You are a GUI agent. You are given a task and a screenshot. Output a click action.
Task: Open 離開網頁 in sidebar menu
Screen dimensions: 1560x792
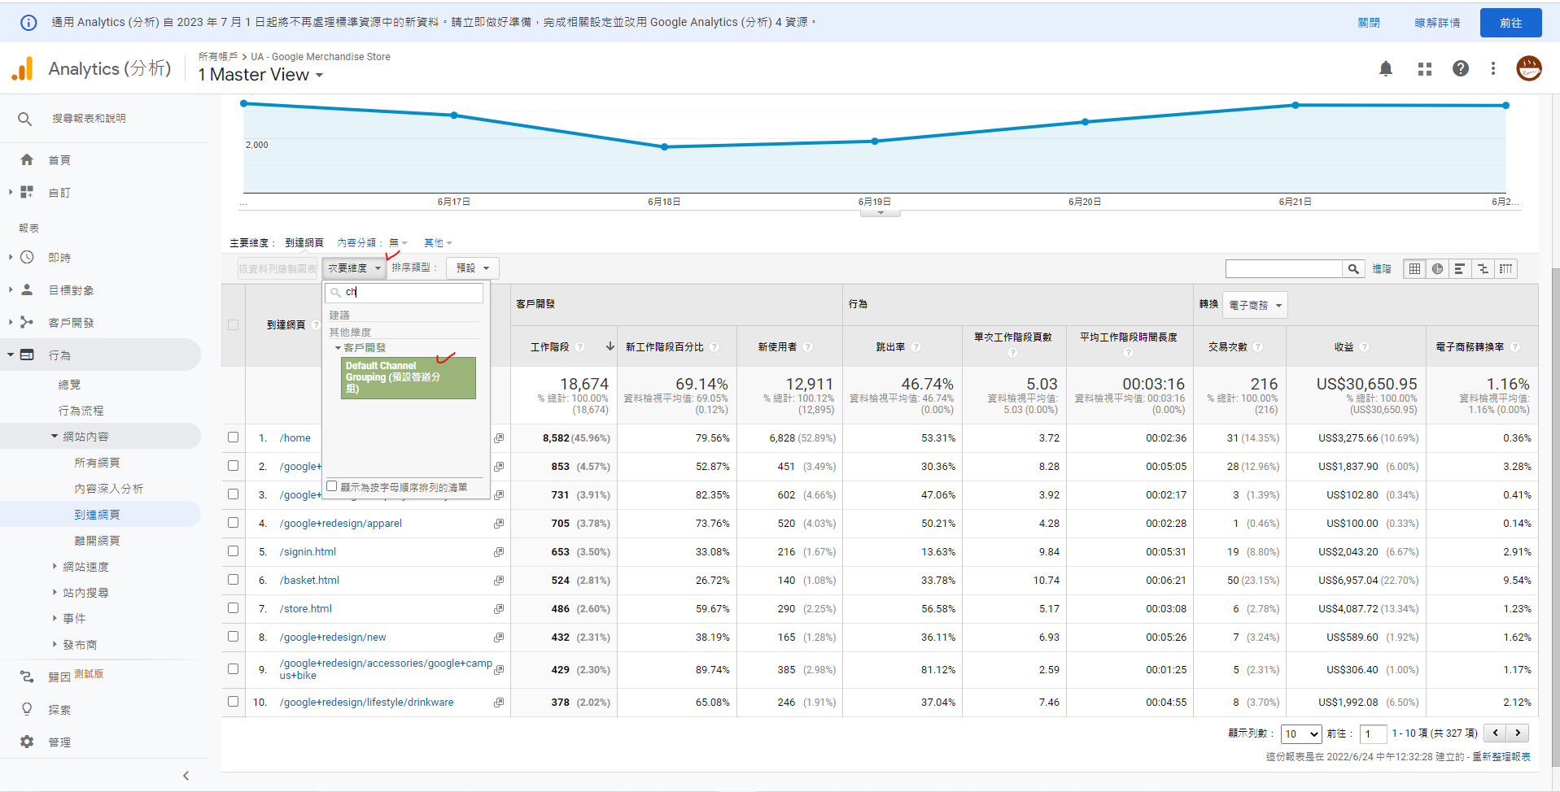[x=97, y=541]
